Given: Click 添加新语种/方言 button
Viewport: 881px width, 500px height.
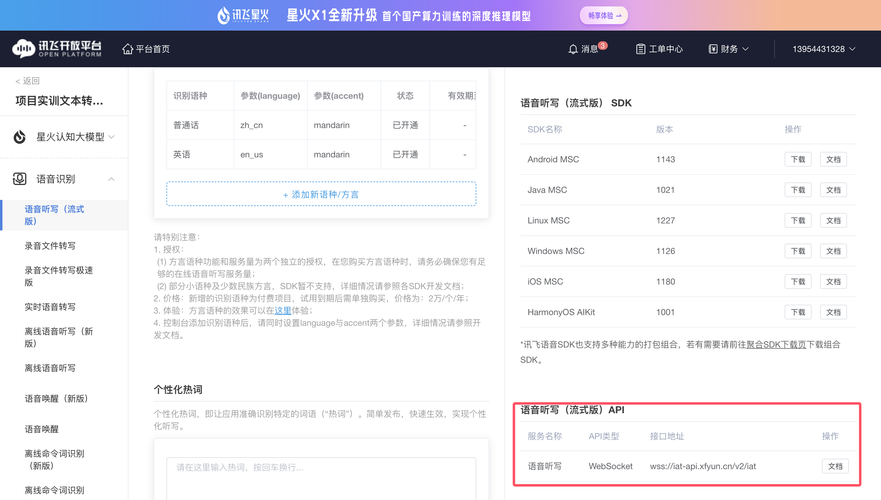Looking at the screenshot, I should tap(321, 194).
